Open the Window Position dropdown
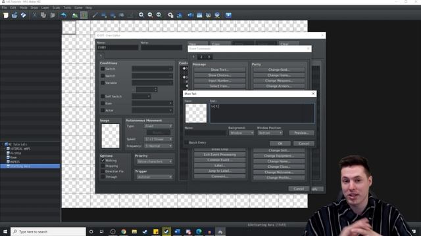421x236 pixels. click(x=270, y=133)
